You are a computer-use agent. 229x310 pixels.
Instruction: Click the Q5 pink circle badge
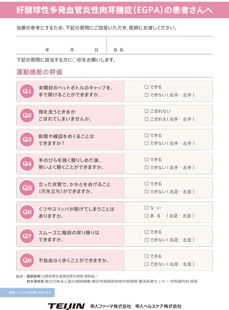27,188
